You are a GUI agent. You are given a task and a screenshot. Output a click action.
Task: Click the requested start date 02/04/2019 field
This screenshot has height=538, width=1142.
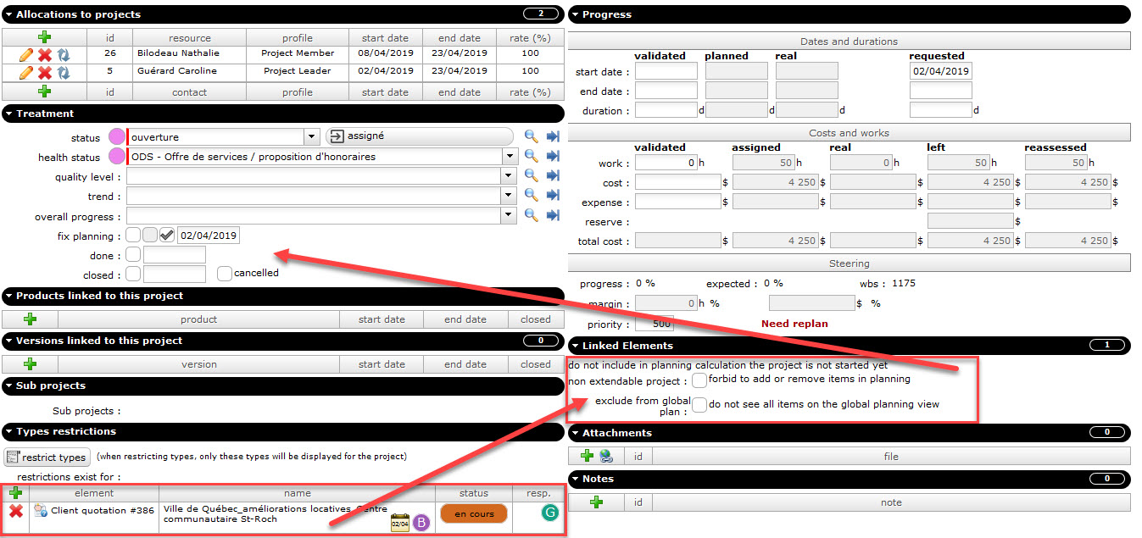click(941, 71)
